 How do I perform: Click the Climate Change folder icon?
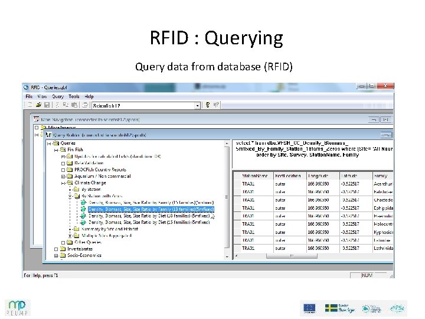point(70,183)
